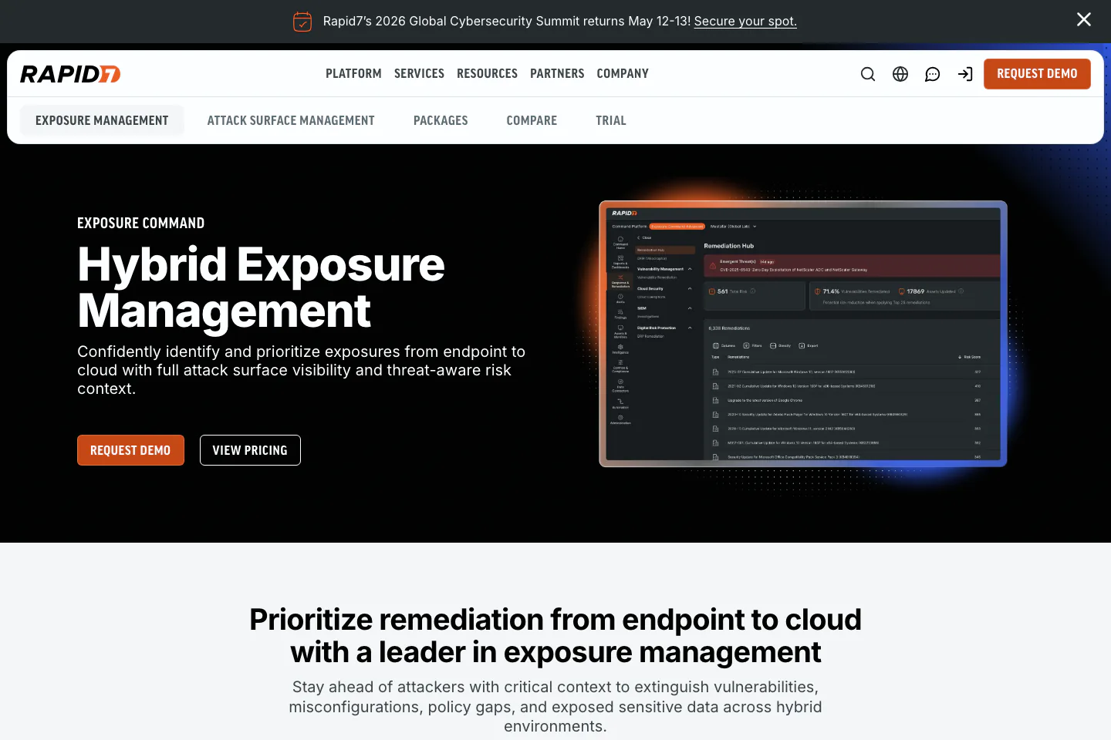Expand the Company menu
1111x740 pixels.
coord(623,74)
